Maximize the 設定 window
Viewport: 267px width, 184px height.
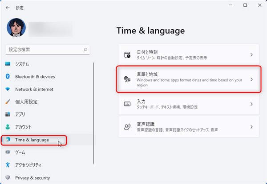point(245,5)
